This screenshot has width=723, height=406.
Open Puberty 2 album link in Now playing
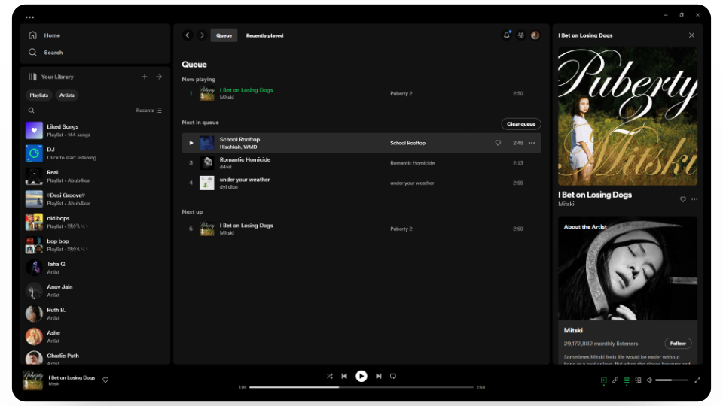coord(401,93)
